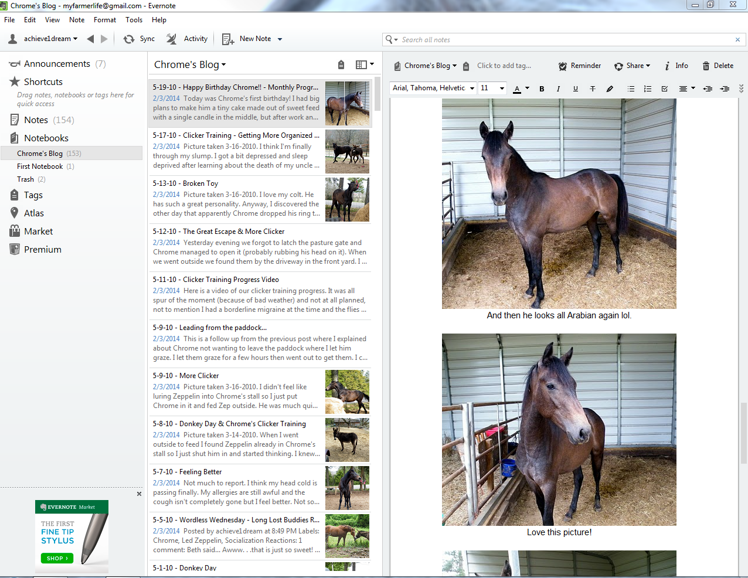Select the First Notebook item

click(x=71, y=166)
